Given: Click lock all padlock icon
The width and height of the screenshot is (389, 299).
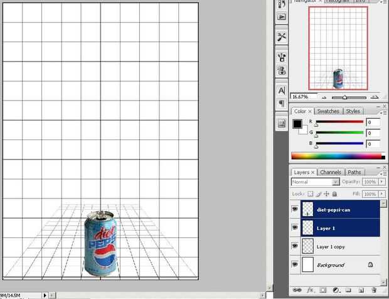Looking at the screenshot, I should (334, 193).
